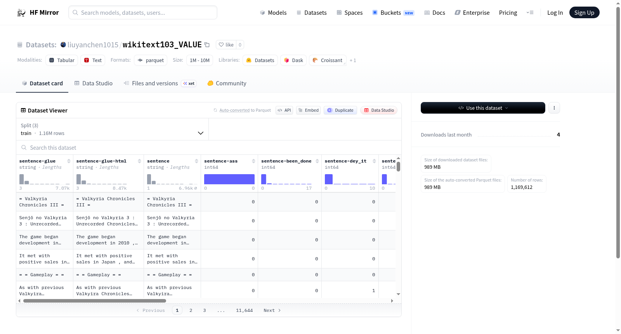This screenshot has width=621, height=334.
Task: Click the 'The game began development' sentence-glue cell
Action: pos(45,240)
